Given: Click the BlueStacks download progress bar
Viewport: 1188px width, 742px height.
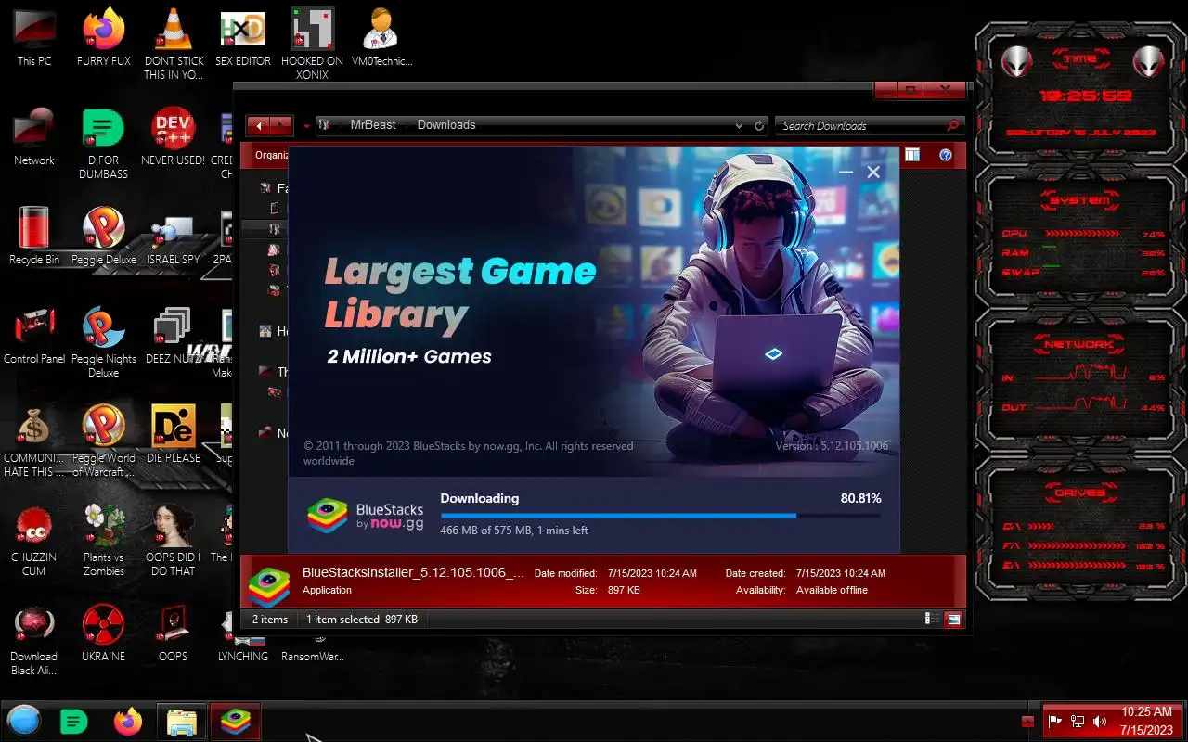Looking at the screenshot, I should click(661, 515).
